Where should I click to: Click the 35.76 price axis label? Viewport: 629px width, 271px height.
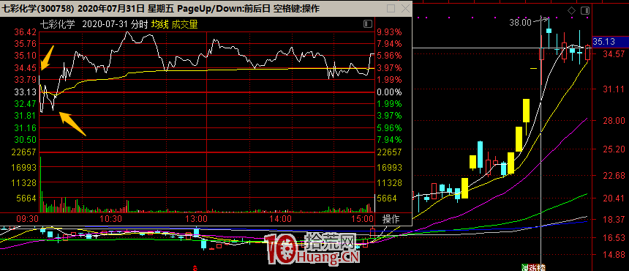click(25, 44)
